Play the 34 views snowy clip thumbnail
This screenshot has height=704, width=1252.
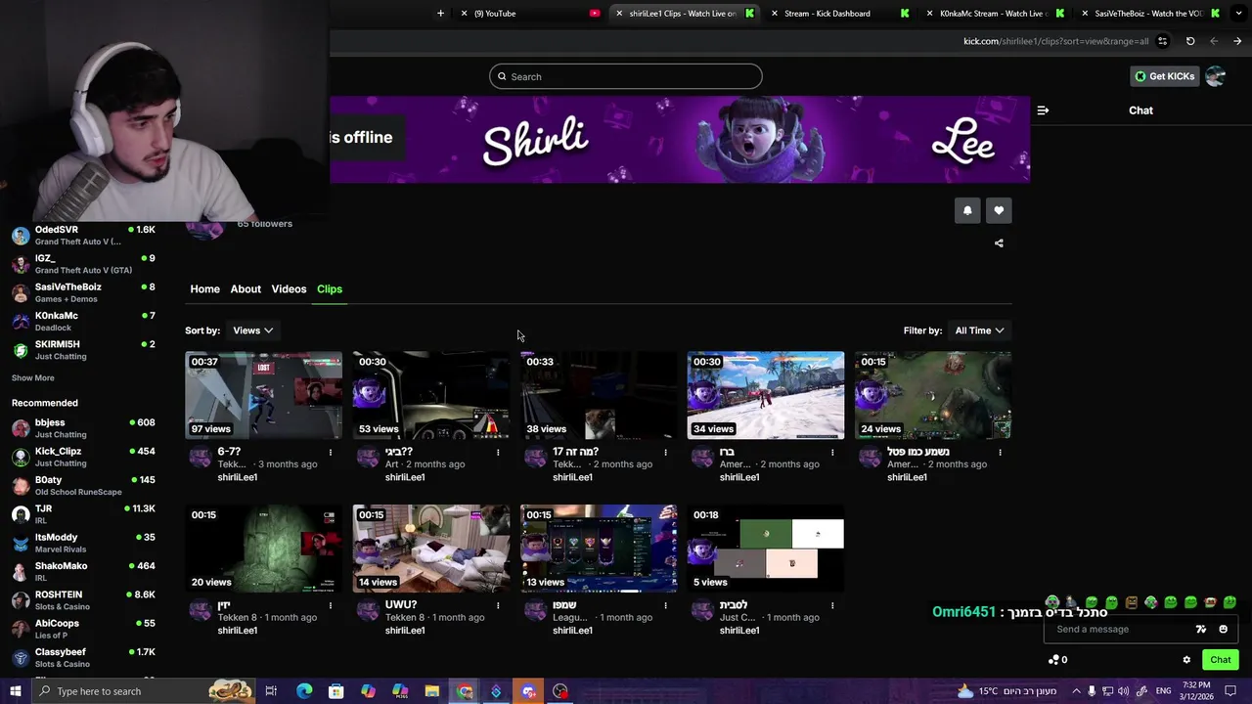(766, 395)
